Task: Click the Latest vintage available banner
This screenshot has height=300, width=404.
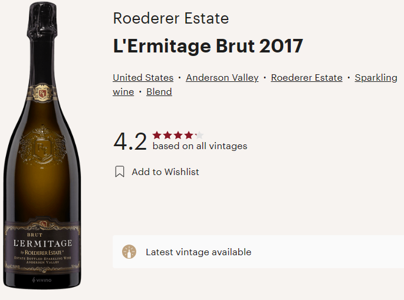Action: click(x=258, y=252)
